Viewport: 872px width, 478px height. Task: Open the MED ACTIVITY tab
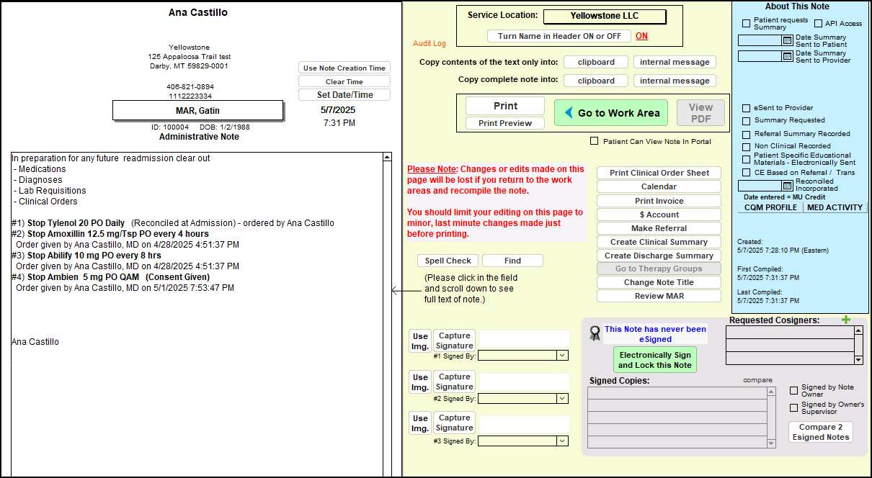[x=835, y=207]
